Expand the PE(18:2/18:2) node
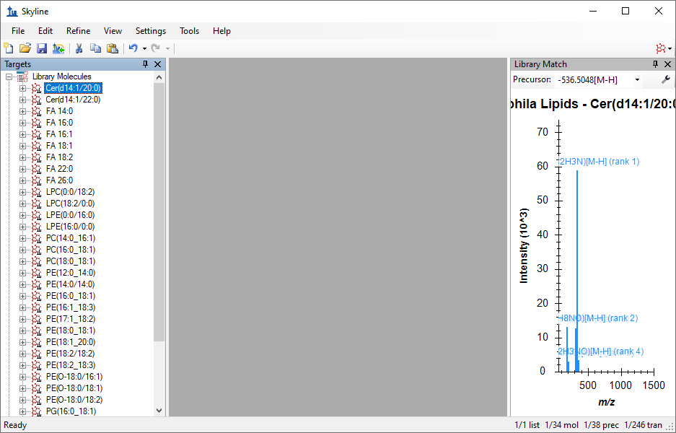Screen dimensions: 676x433 click(22, 354)
